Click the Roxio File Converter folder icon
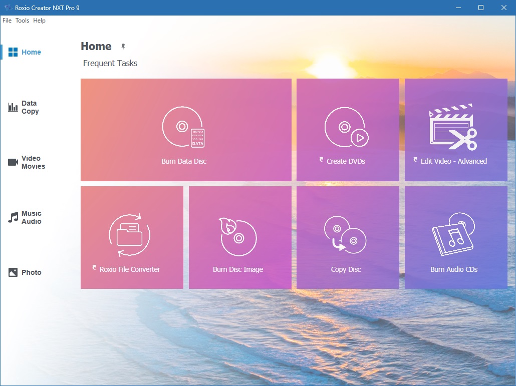Screen dimensions: 516x386 [130, 235]
